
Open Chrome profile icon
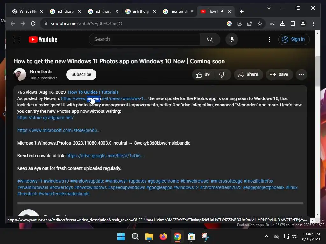click(303, 24)
